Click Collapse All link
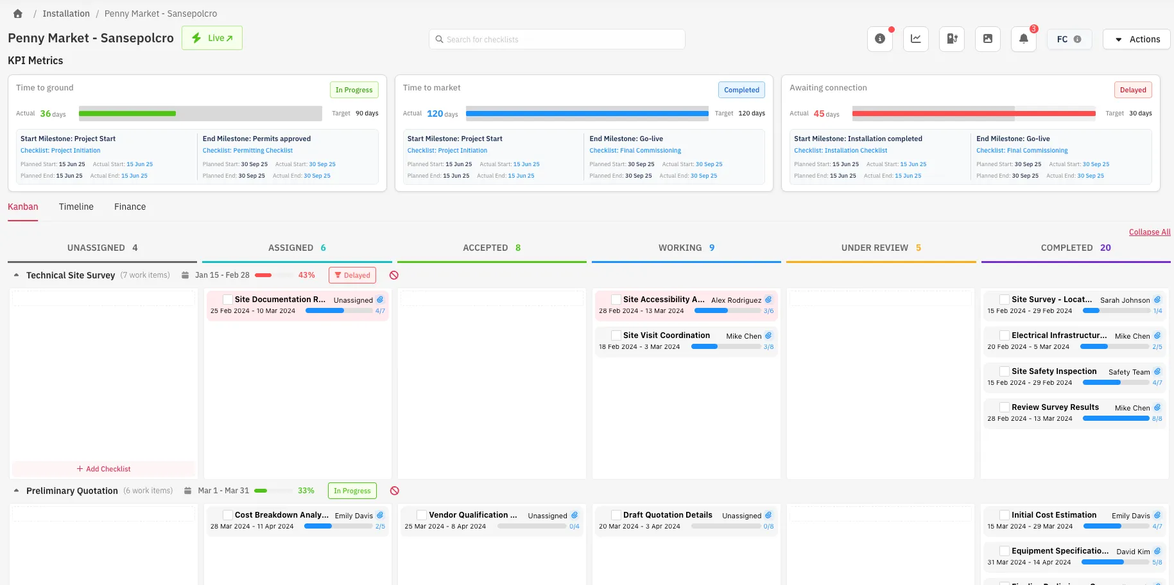Image resolution: width=1174 pixels, height=585 pixels. 1150,232
